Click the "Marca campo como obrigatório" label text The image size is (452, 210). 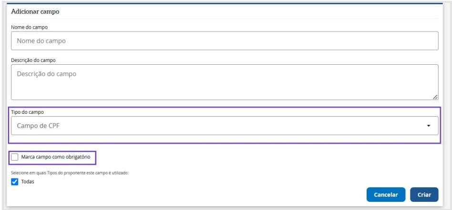(x=56, y=157)
